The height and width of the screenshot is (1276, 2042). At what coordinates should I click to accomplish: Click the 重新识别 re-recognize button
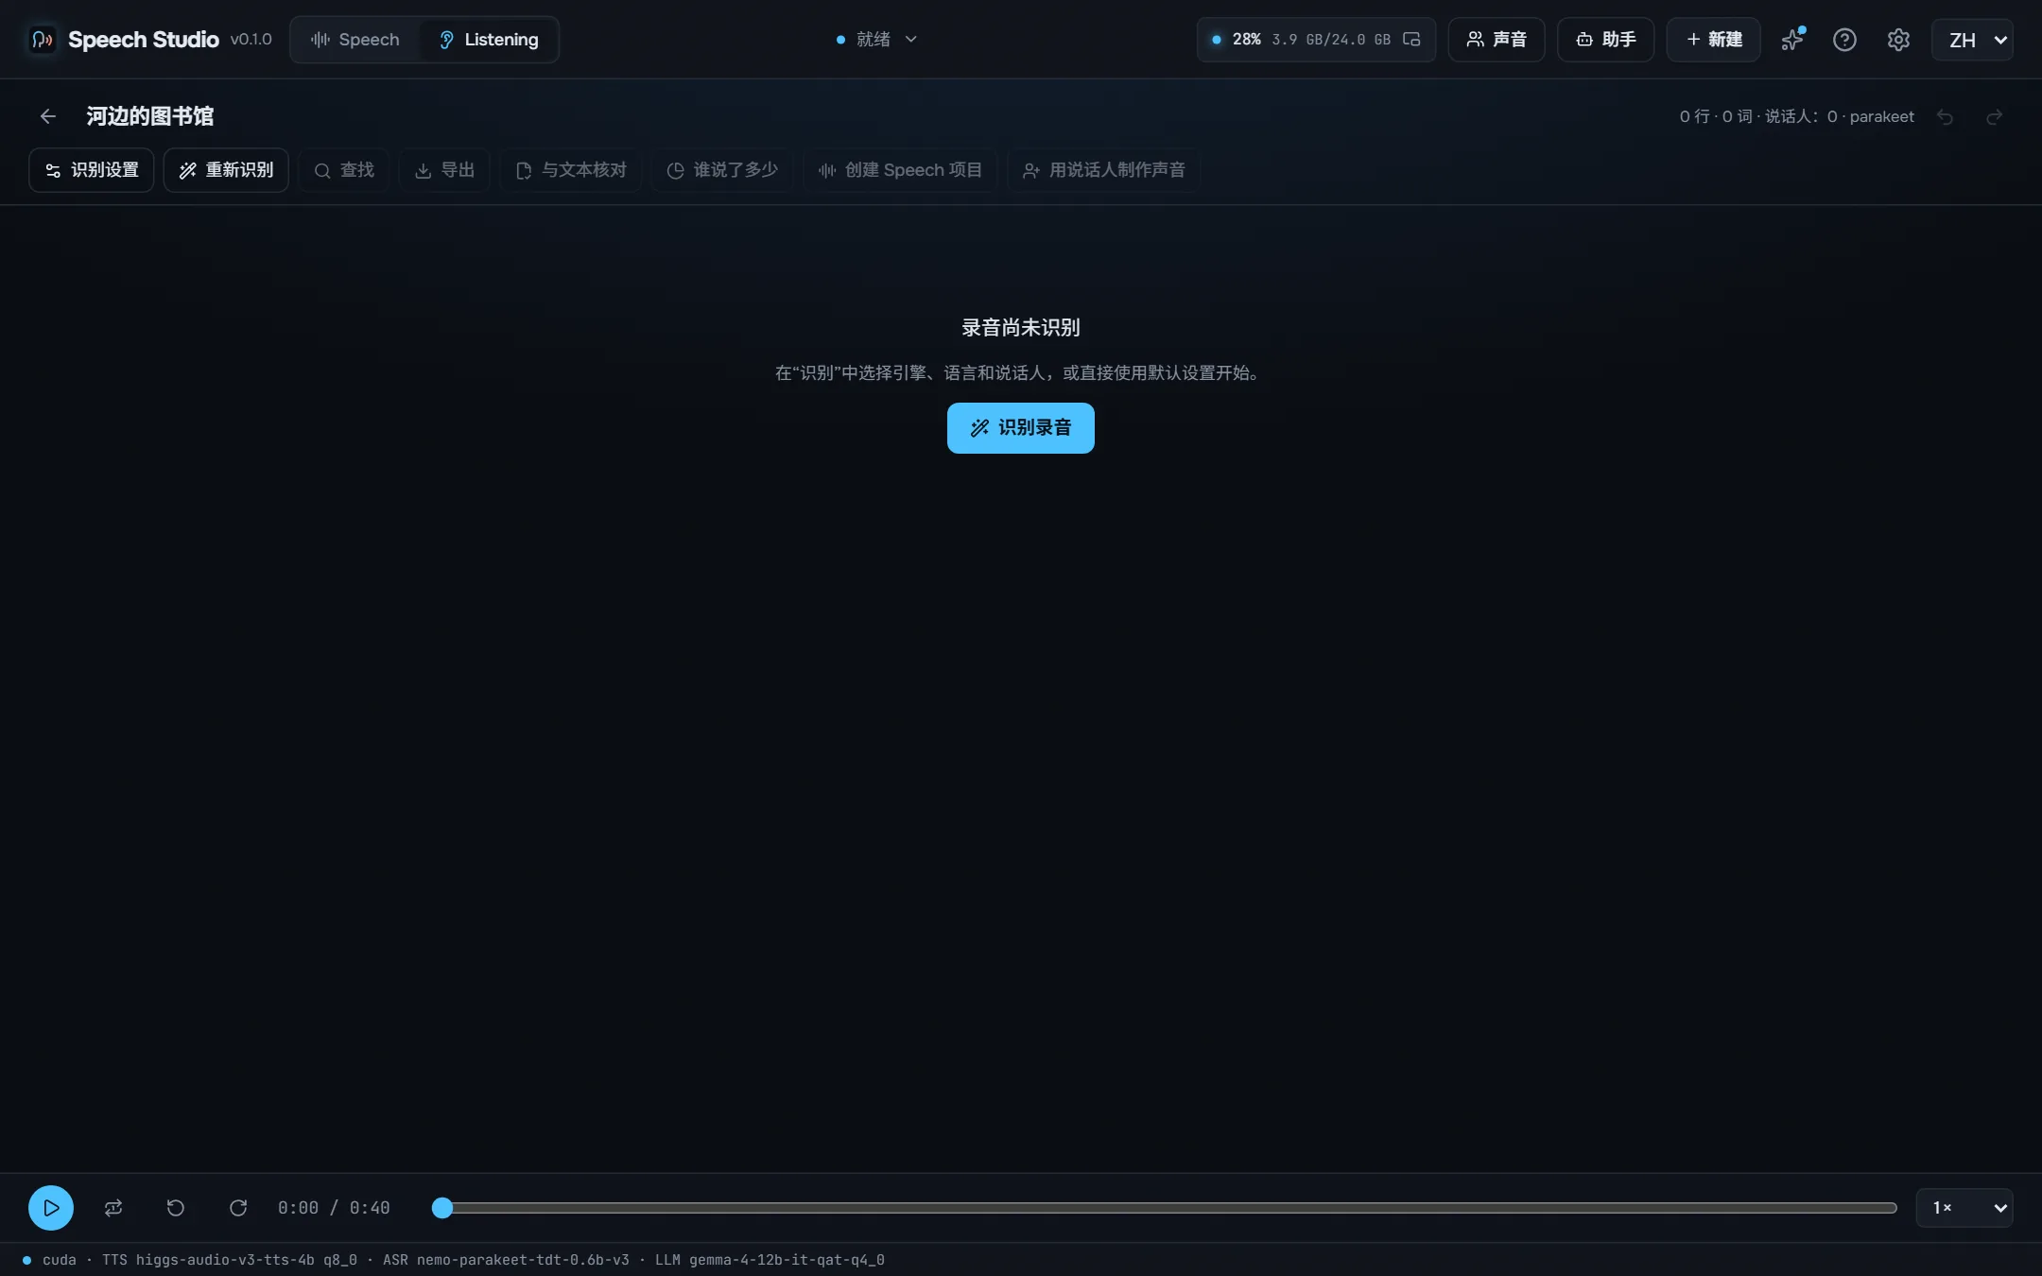click(x=226, y=170)
